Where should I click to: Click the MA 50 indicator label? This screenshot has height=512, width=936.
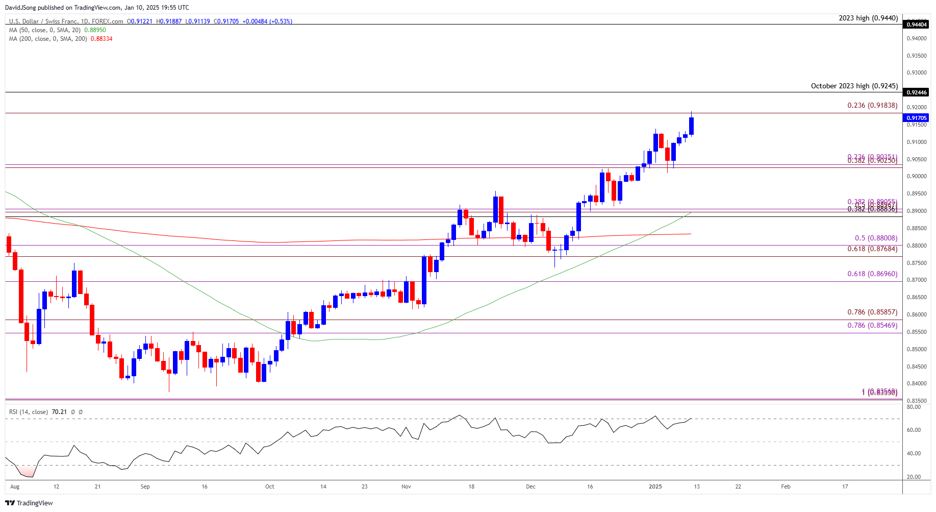click(45, 30)
